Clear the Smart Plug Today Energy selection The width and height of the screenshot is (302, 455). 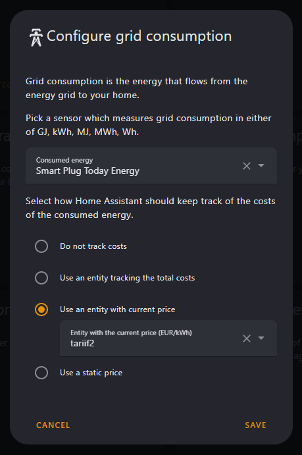[x=247, y=166]
